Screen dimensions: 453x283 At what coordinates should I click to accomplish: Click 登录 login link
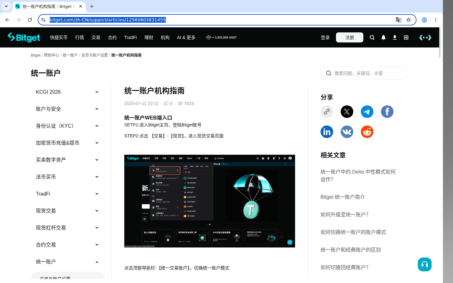coord(325,37)
